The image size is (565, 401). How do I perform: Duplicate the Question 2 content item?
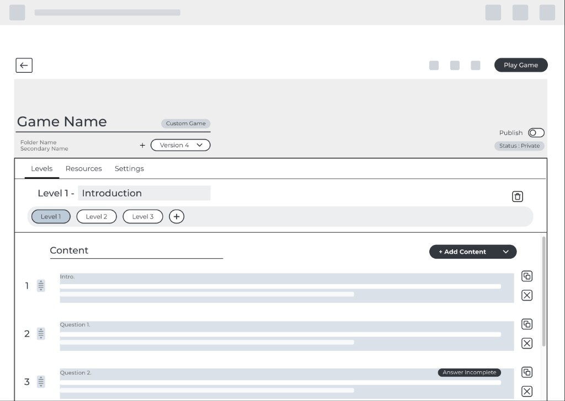coord(526,372)
